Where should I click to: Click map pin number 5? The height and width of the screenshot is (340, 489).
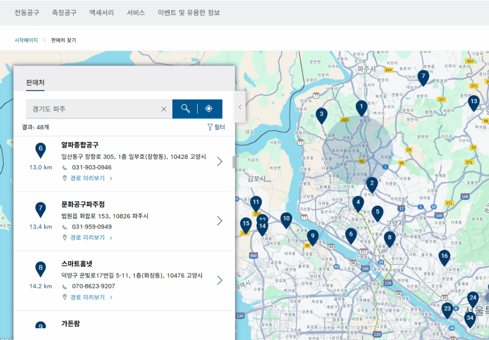(377, 214)
